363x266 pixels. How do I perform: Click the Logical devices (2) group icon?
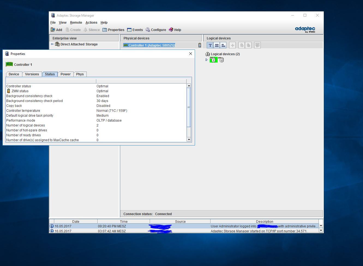208,54
